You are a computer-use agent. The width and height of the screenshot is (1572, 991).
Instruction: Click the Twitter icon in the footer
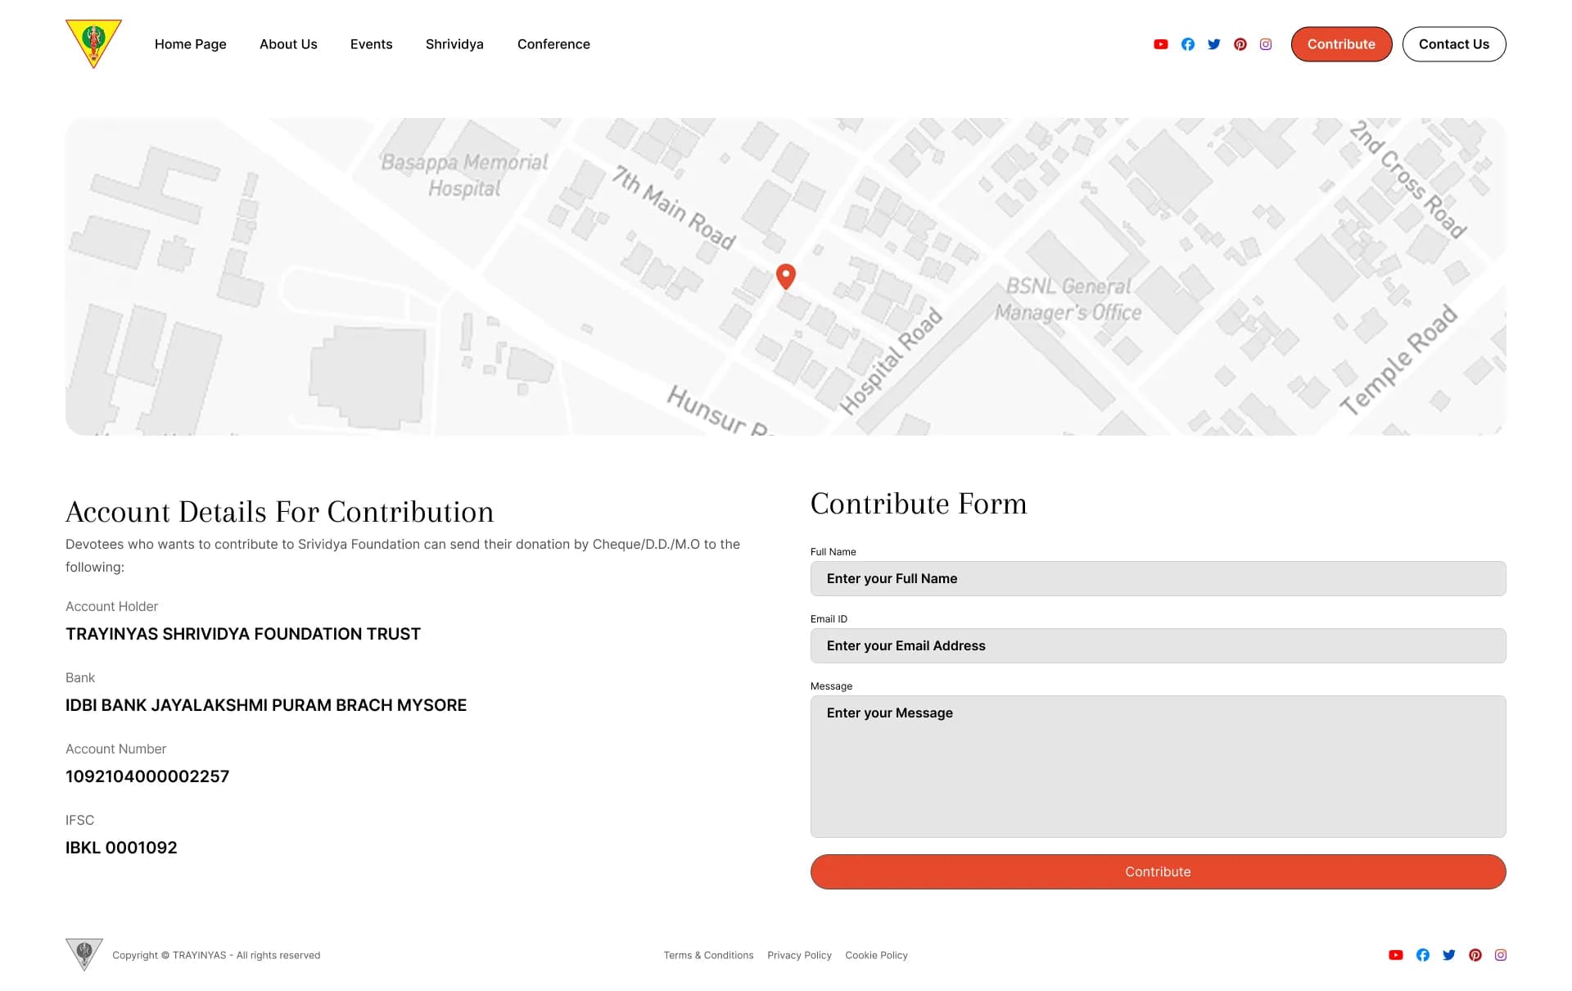pyautogui.click(x=1449, y=955)
